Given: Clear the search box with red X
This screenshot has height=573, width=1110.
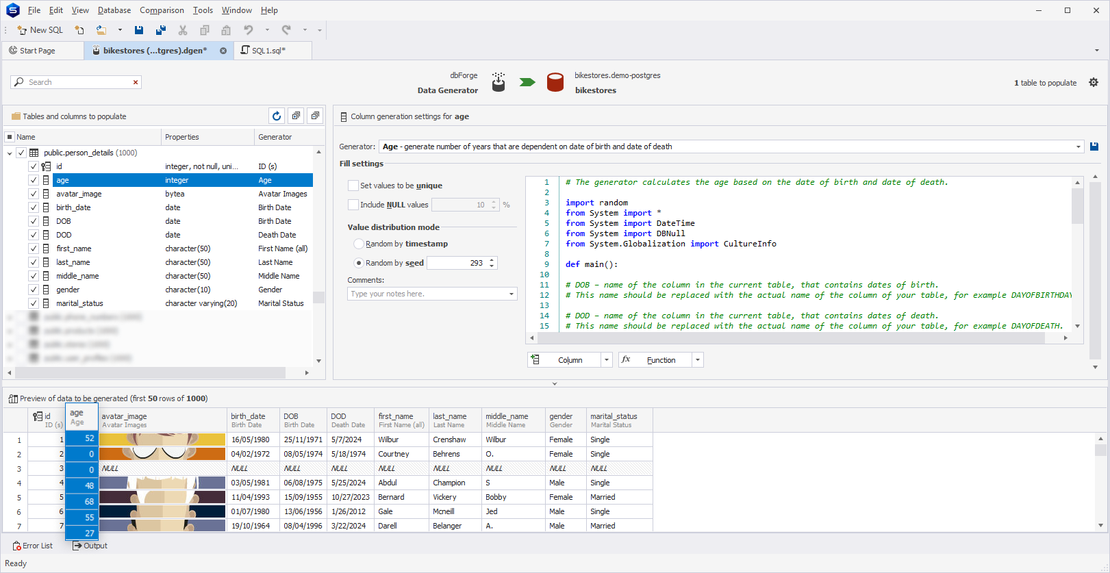Looking at the screenshot, I should pyautogui.click(x=136, y=82).
